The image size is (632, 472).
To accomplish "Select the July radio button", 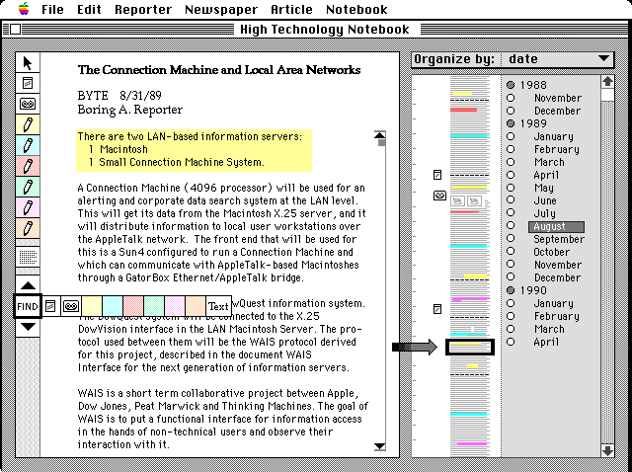I will [511, 213].
